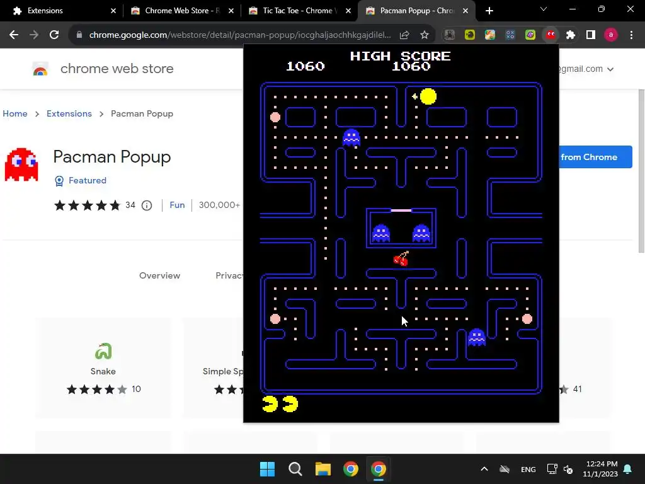Open the Extensions puzzle piece menu
The width and height of the screenshot is (645, 484).
571,35
